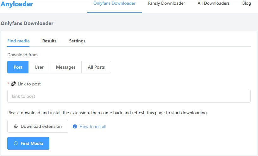Click the magnifier icon in Find Media
This screenshot has height=156, width=258.
tap(16, 143)
